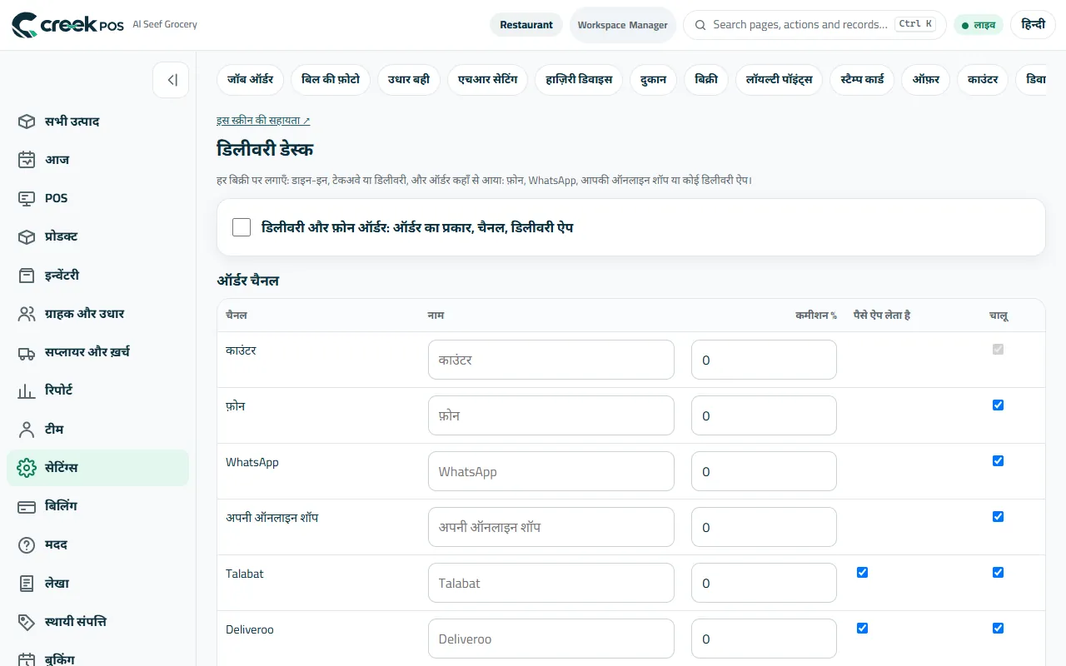Click the प्रोडक्ट cube icon
The width and height of the screenshot is (1066, 666).
coord(27,236)
